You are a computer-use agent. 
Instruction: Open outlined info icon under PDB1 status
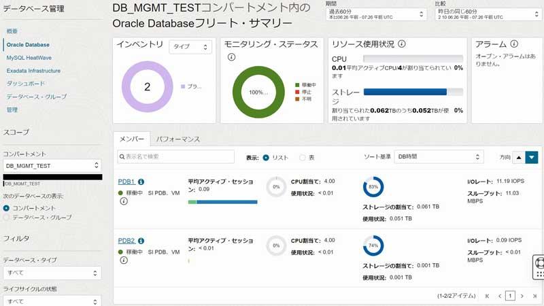(124, 201)
